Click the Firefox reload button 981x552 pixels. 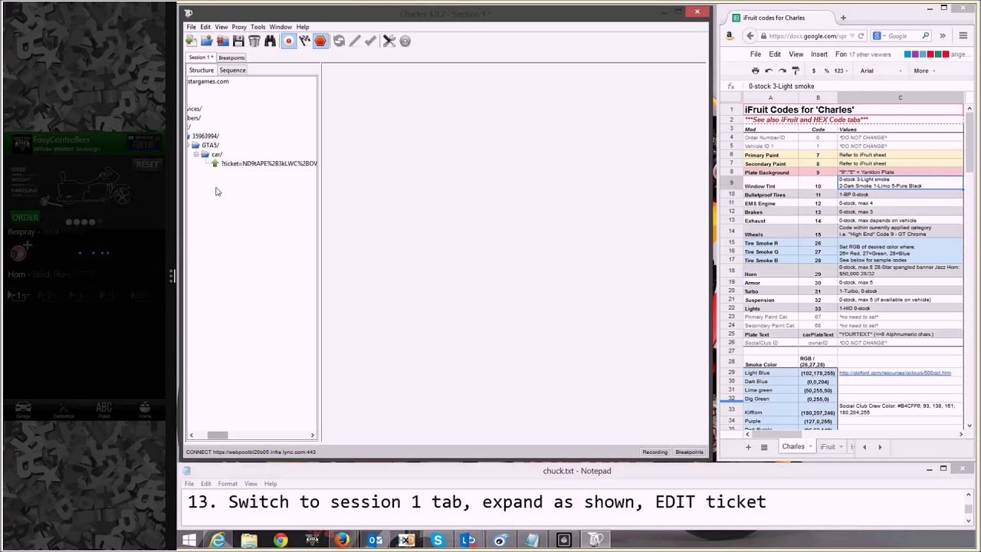tap(861, 36)
